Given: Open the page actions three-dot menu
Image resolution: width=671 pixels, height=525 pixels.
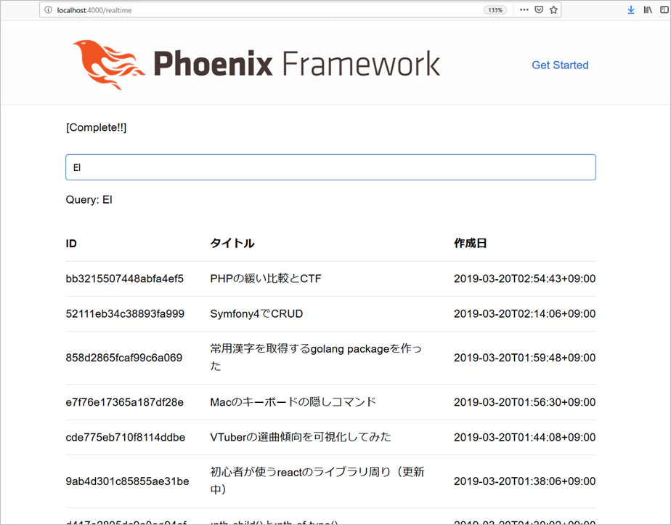Looking at the screenshot, I should (x=524, y=10).
